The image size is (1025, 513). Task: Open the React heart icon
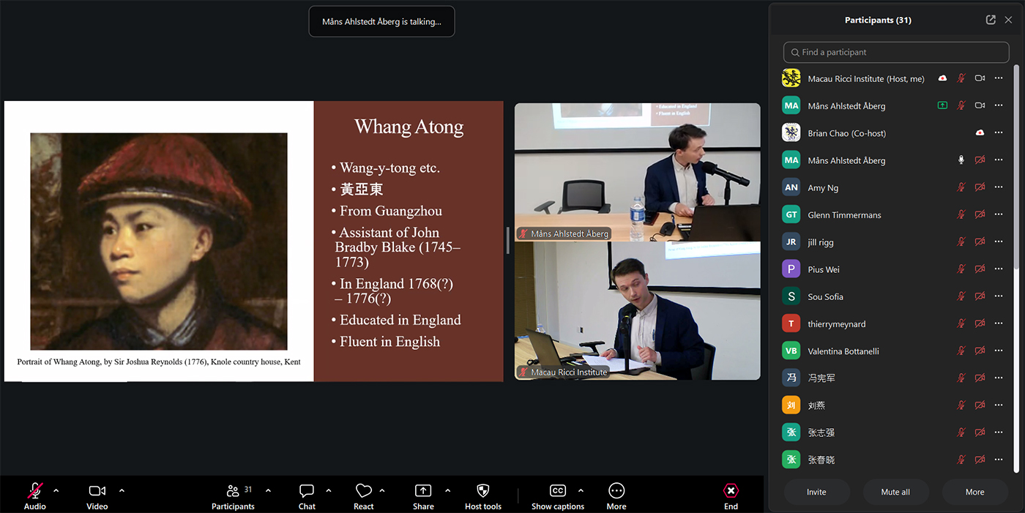point(364,490)
